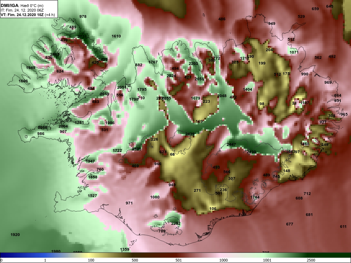351x263 pixels.
Task: Click the map value '1949'
Action: coord(31,68)
